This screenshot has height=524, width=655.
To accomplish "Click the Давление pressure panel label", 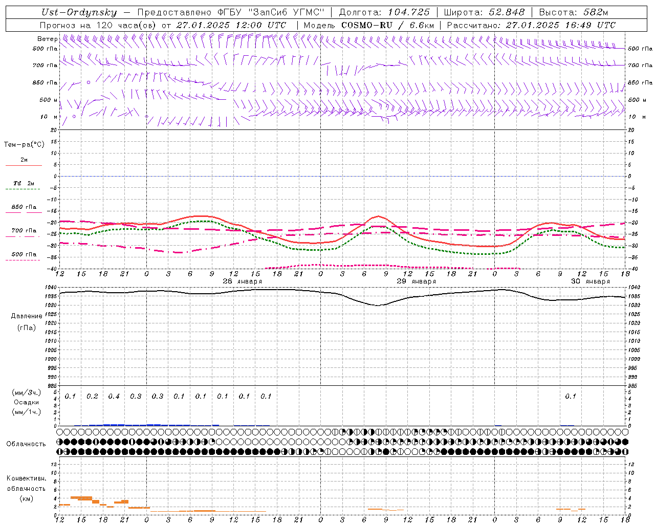I will (27, 316).
